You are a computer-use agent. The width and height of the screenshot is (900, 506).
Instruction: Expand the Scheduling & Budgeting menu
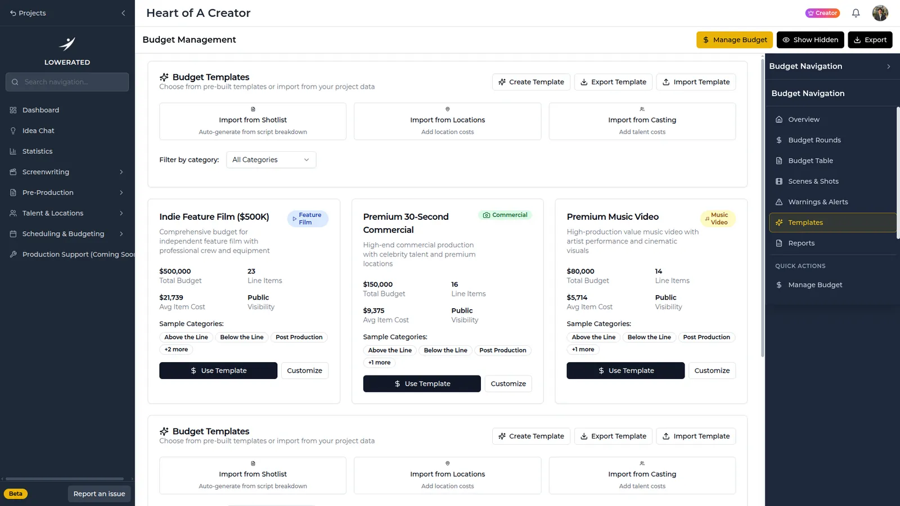pos(67,234)
